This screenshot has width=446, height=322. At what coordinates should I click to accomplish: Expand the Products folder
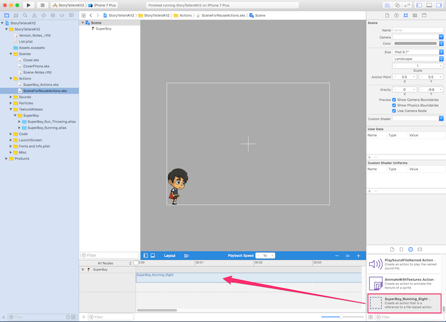click(7, 158)
